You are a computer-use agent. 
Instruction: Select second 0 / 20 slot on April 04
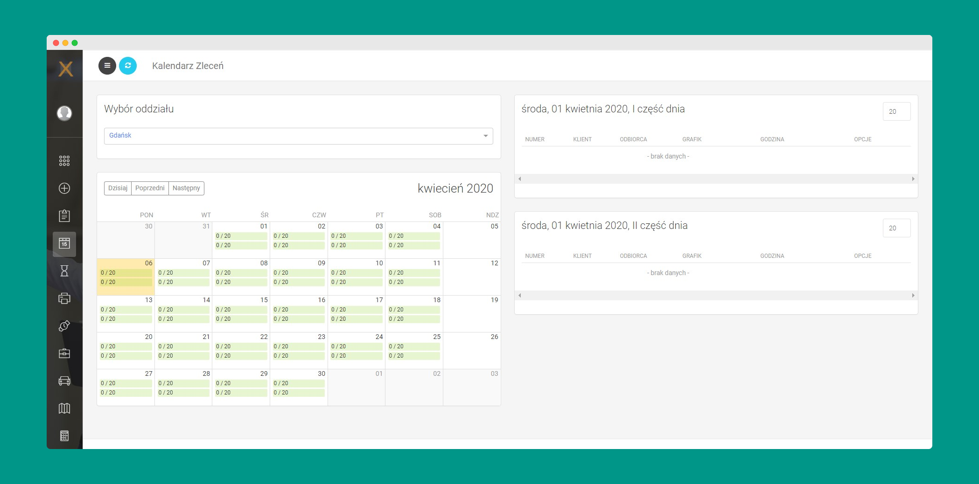(x=414, y=245)
